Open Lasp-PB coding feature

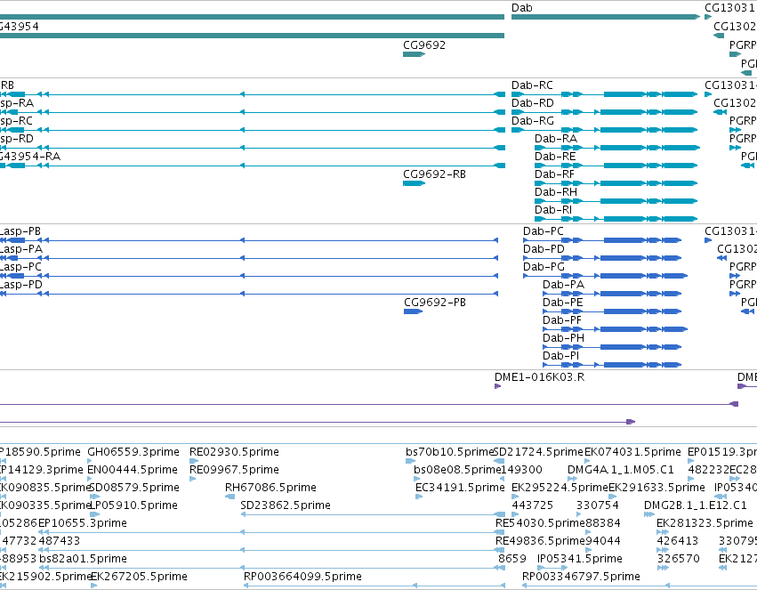click(20, 231)
